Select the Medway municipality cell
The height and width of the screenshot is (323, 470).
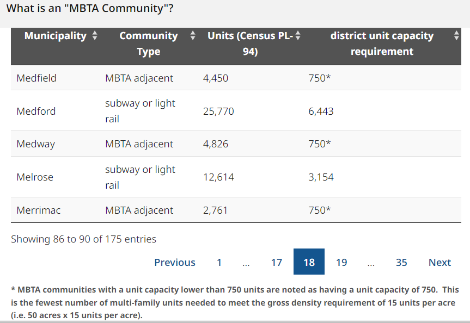pyautogui.click(x=35, y=144)
